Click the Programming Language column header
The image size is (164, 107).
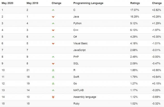88,3
